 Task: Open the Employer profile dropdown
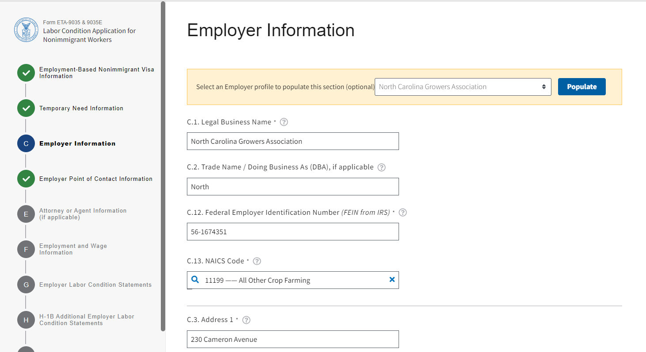point(463,87)
